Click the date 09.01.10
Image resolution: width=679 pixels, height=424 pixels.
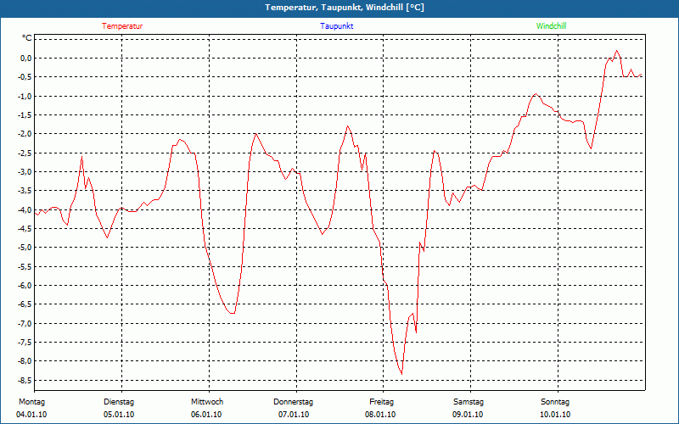(468, 415)
